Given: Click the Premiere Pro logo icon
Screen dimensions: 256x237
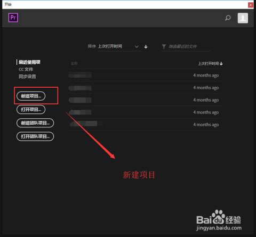Looking at the screenshot, I should pyautogui.click(x=13, y=18).
